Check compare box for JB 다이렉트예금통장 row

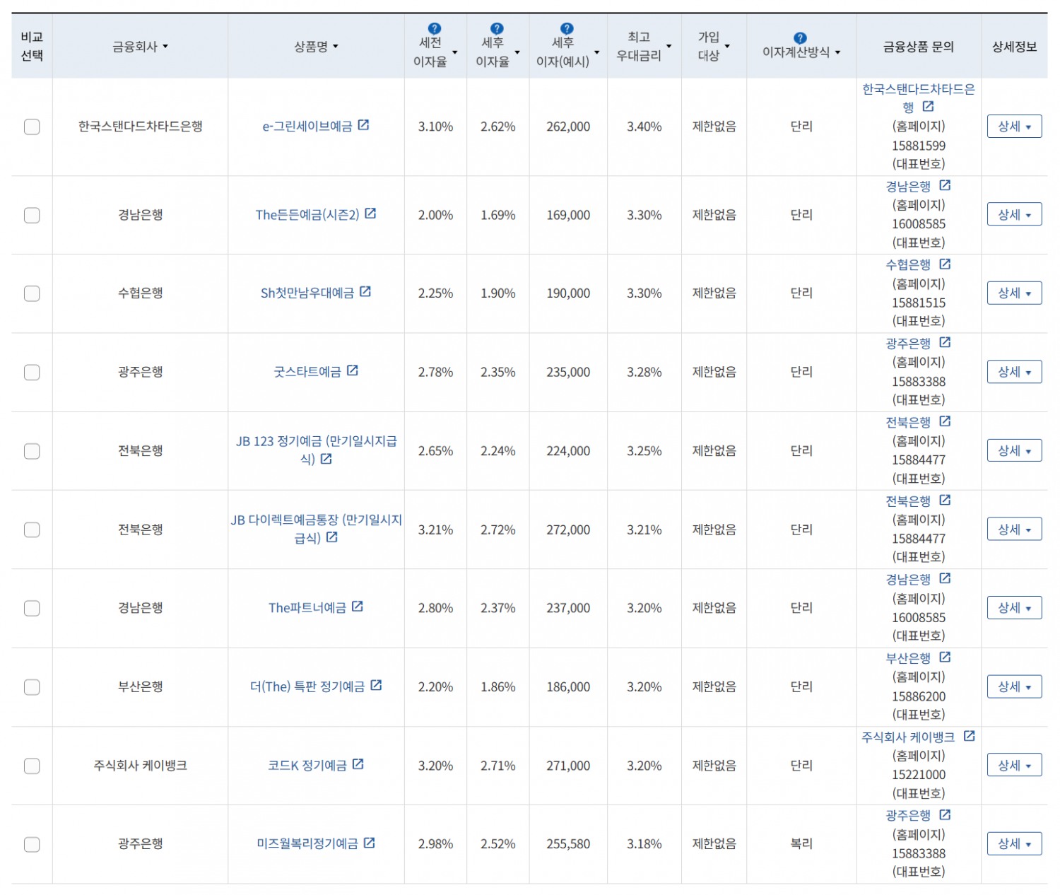[32, 530]
